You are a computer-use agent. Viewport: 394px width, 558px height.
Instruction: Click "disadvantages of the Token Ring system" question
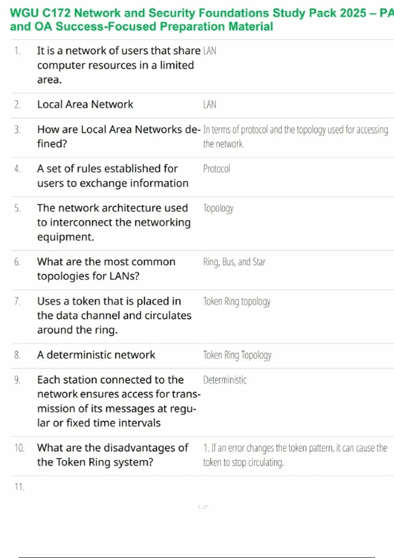pos(112,455)
